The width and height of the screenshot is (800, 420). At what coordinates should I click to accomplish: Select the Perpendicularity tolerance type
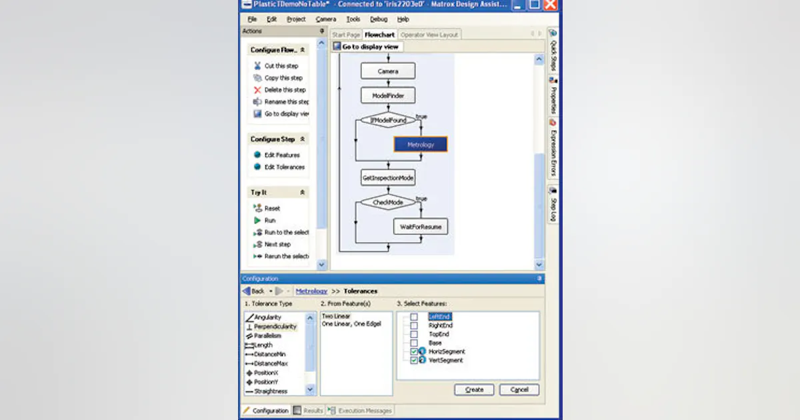pos(271,327)
